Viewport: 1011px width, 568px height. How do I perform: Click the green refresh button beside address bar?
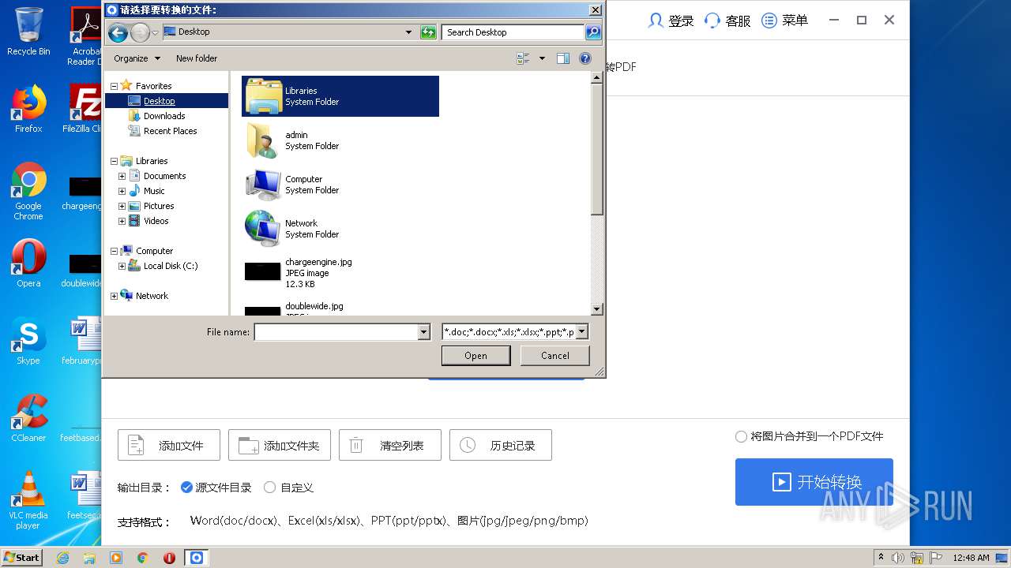[x=428, y=32]
